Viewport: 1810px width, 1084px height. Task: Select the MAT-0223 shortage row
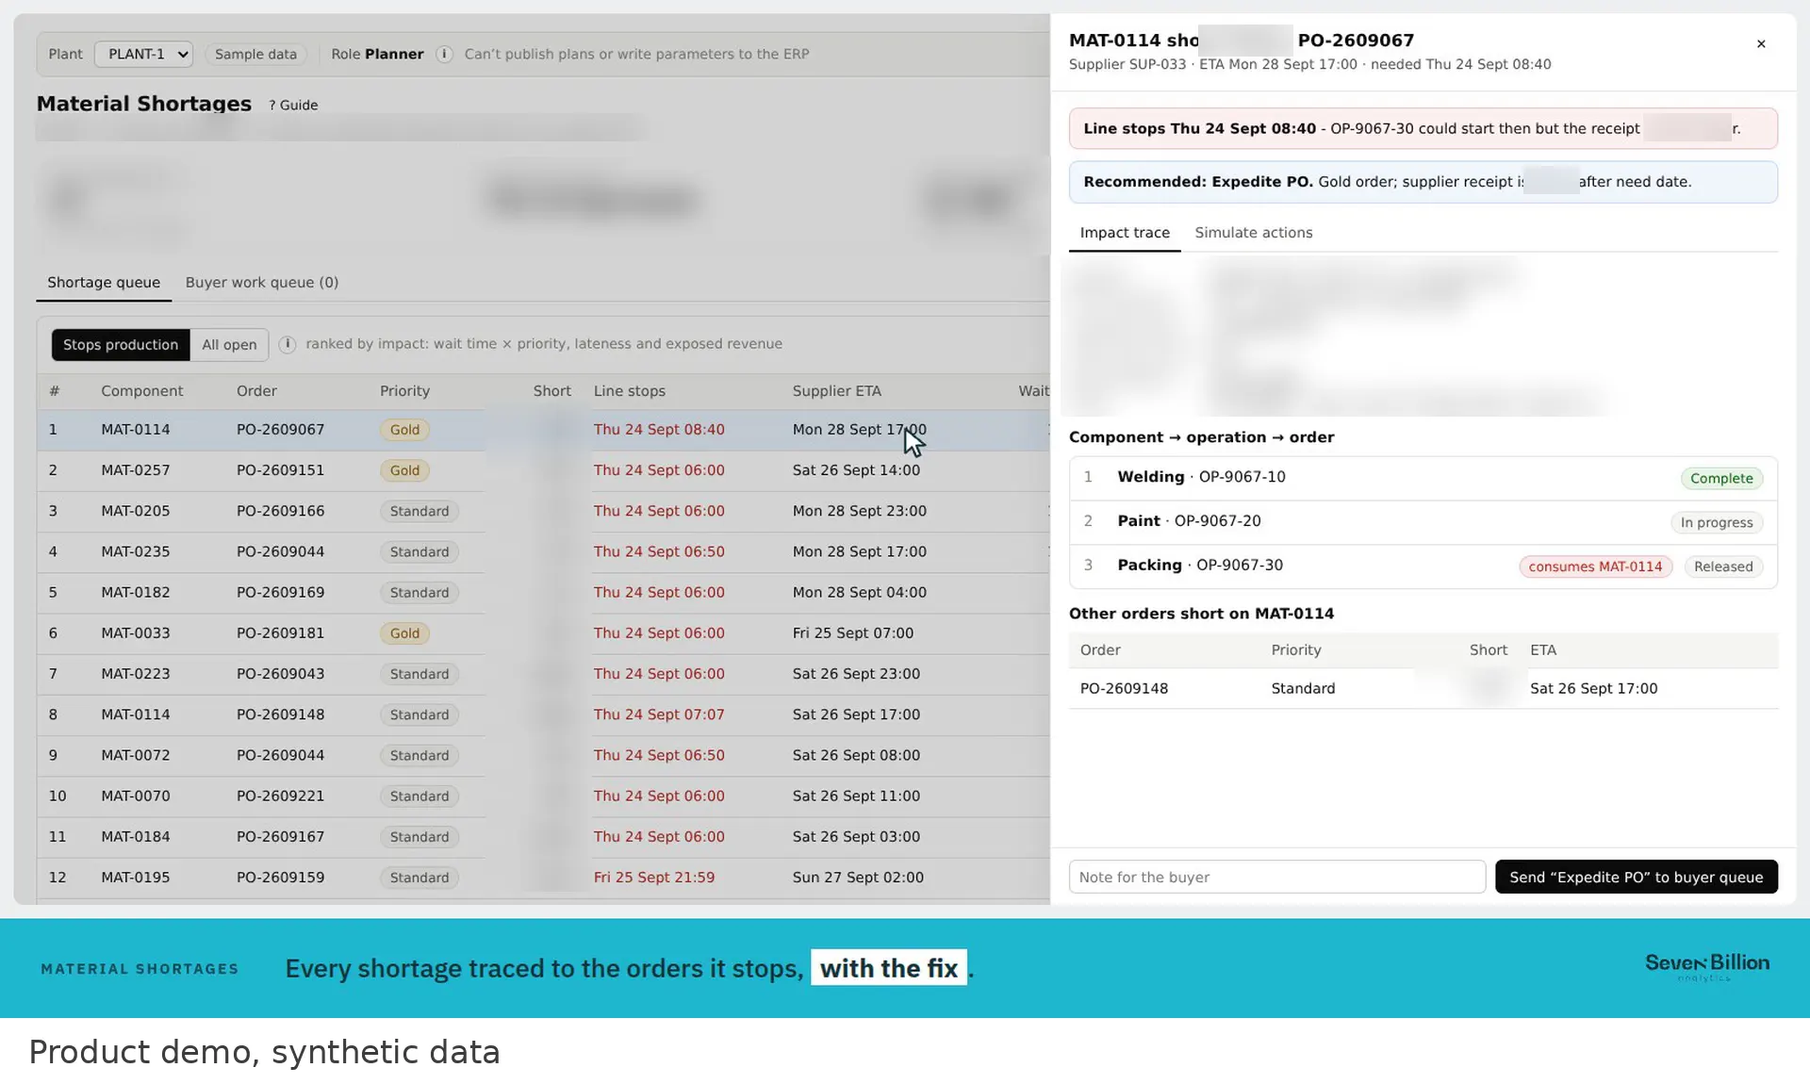pyautogui.click(x=543, y=673)
